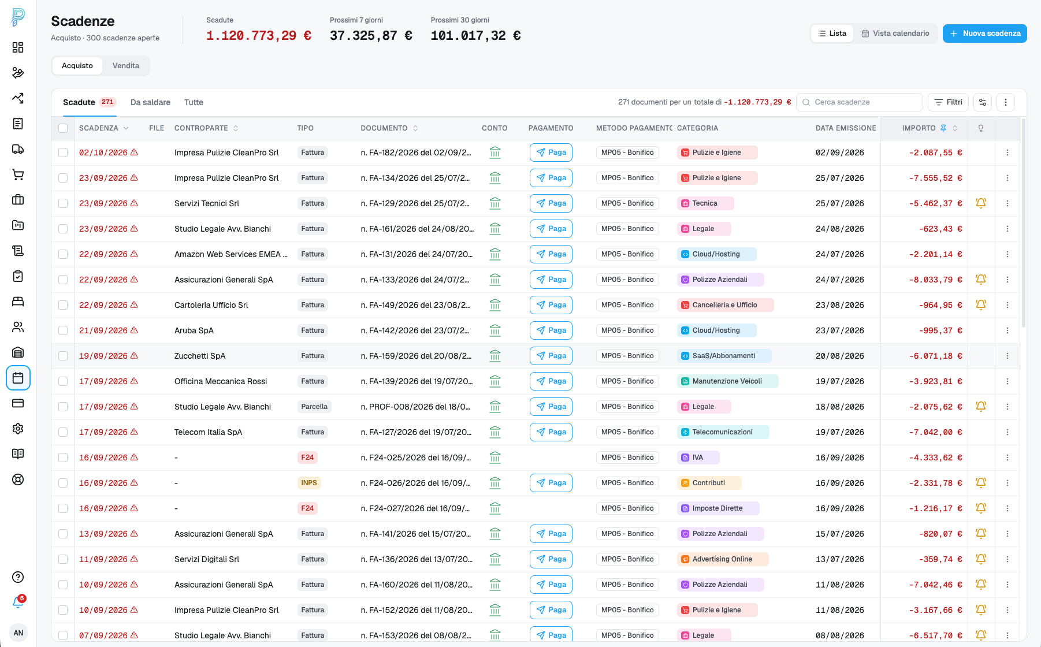The width and height of the screenshot is (1041, 647).
Task: Tick the checkbox for FA-182/2026 row
Action: (63, 153)
